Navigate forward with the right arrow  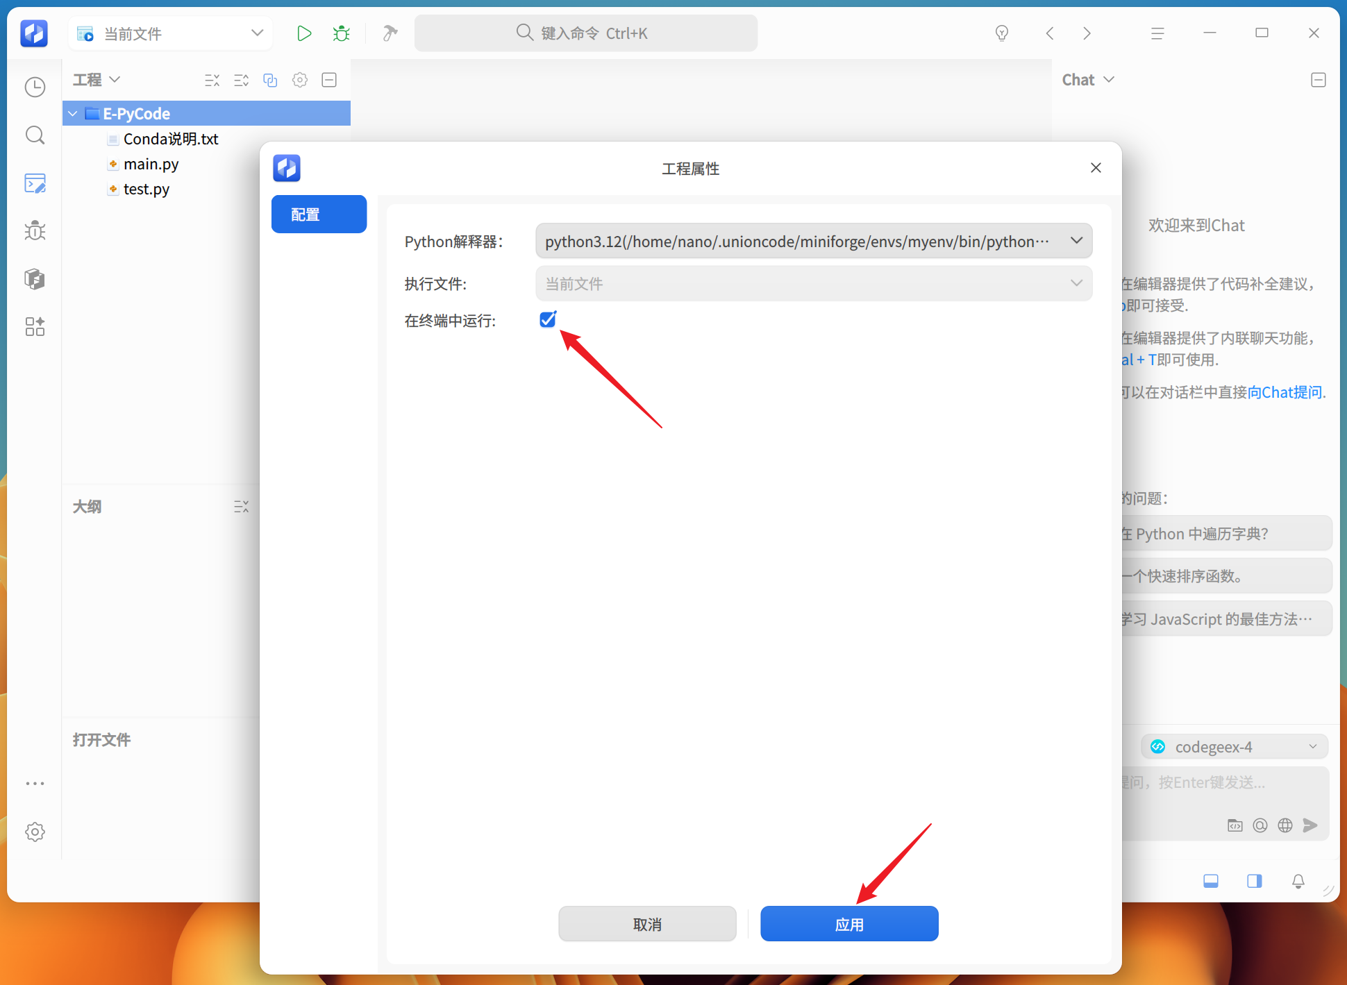[1087, 33]
